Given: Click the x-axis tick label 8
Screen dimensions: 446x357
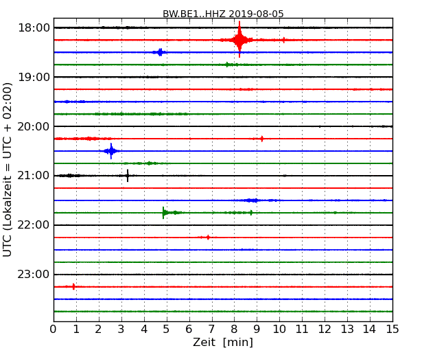Looking at the screenshot, I should point(234,329).
